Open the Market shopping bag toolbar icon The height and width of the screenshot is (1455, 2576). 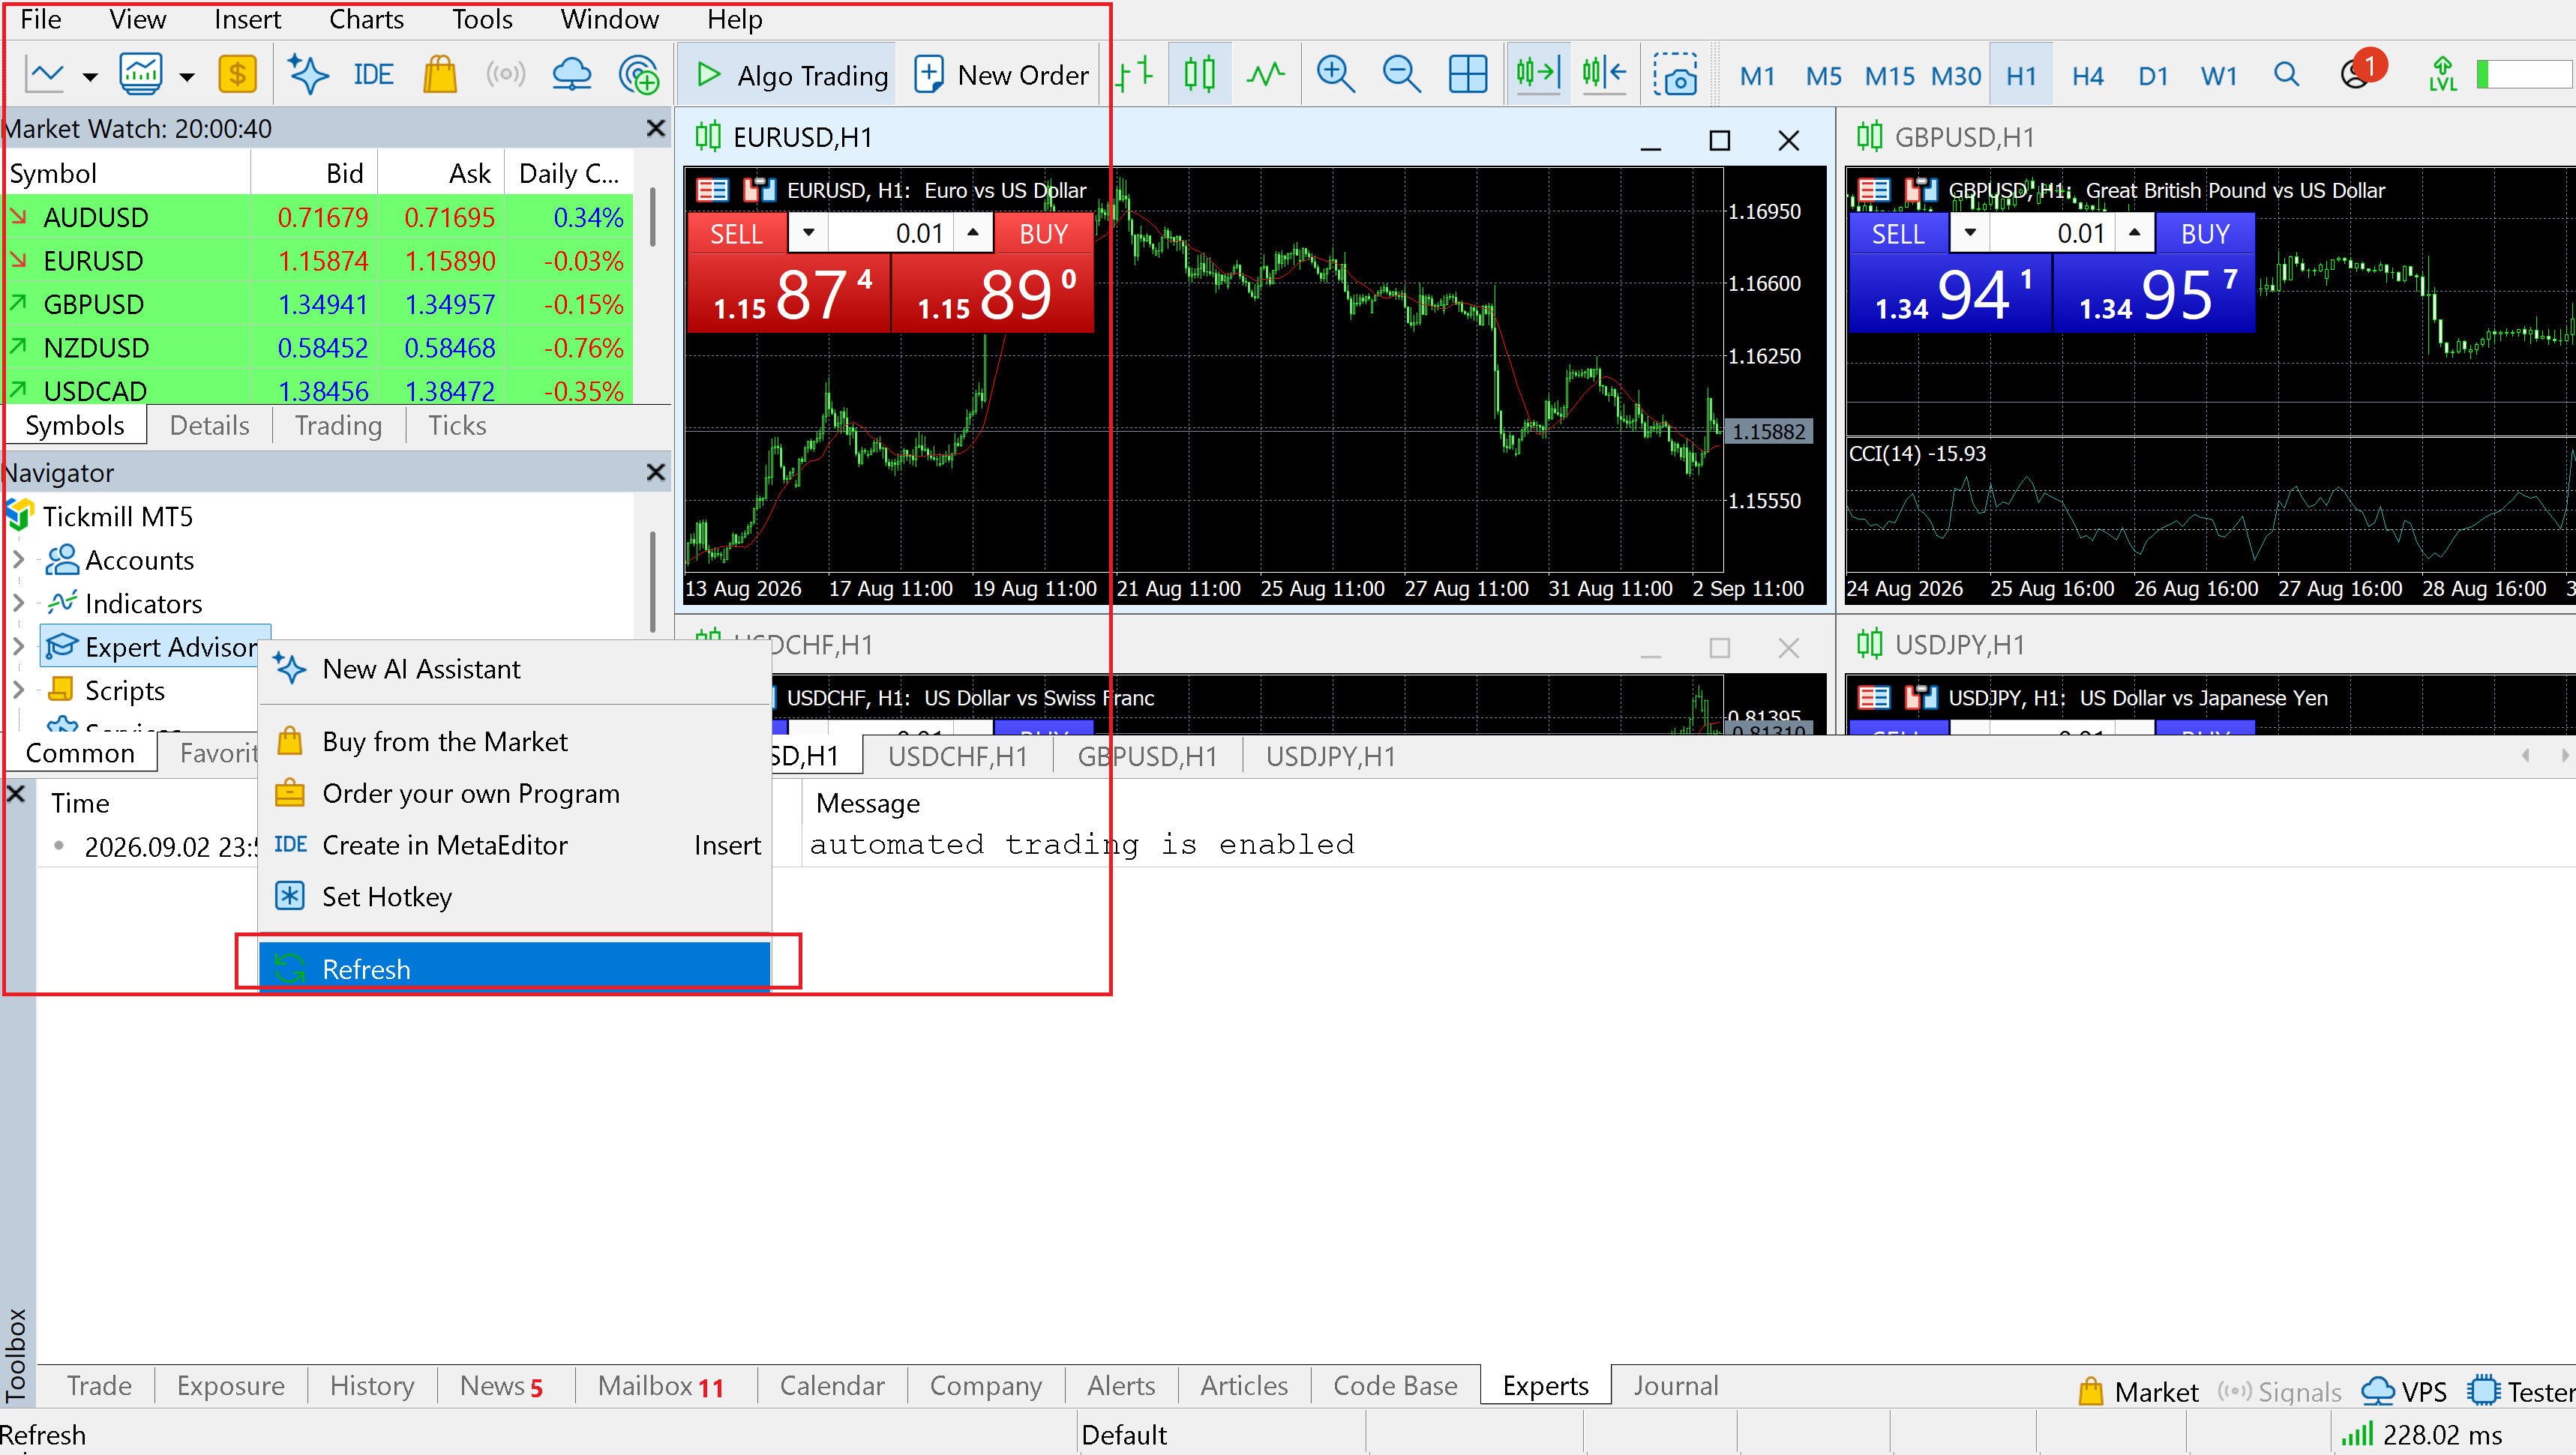tap(440, 75)
